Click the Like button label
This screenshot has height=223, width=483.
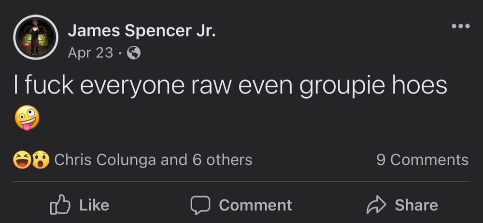click(x=94, y=205)
